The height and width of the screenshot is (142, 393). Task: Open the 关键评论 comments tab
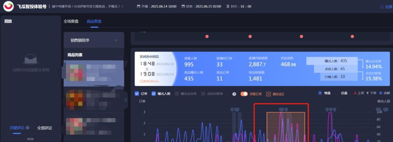(17, 128)
